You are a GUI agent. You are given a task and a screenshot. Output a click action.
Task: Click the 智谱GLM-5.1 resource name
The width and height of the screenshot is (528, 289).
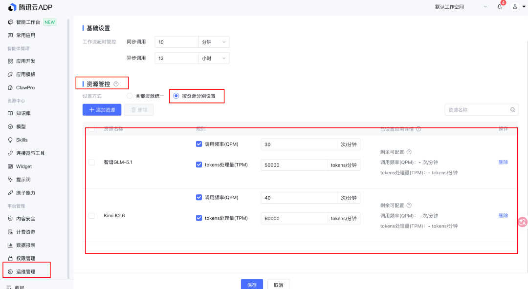[x=118, y=162]
